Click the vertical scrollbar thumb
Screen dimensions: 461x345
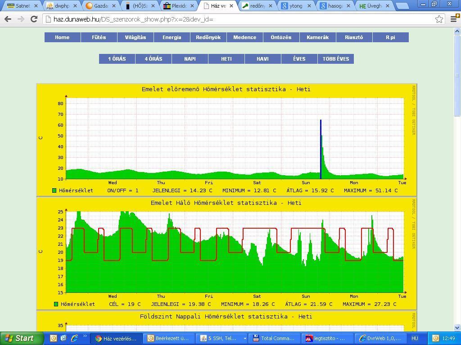coord(457,75)
